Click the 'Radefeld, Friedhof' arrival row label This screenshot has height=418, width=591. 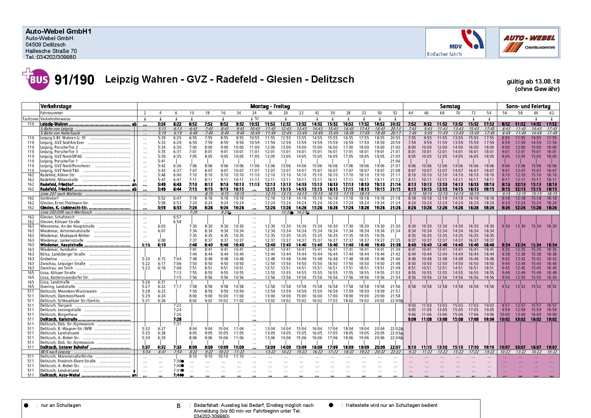(88, 185)
